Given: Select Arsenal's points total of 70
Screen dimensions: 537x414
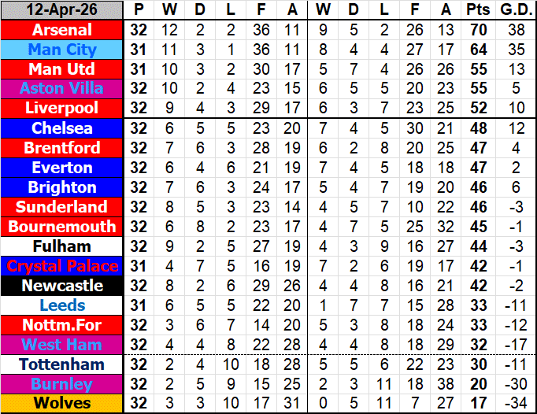Looking at the screenshot, I should [476, 30].
